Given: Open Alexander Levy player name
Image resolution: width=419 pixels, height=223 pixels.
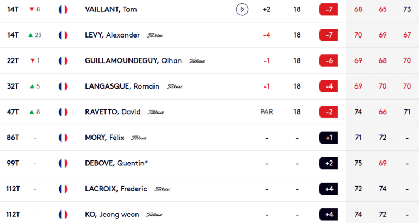Looking at the screenshot, I should coord(113,35).
